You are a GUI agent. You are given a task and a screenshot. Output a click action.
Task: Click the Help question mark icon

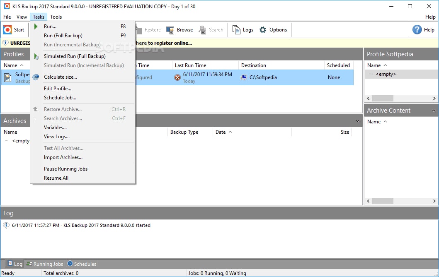click(417, 30)
